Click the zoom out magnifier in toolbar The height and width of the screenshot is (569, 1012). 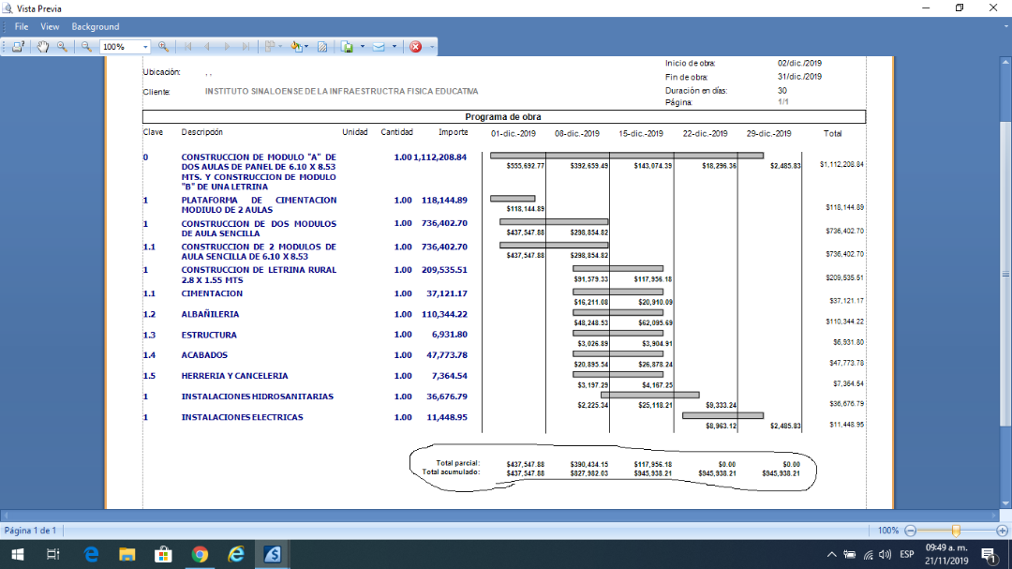[x=86, y=47]
